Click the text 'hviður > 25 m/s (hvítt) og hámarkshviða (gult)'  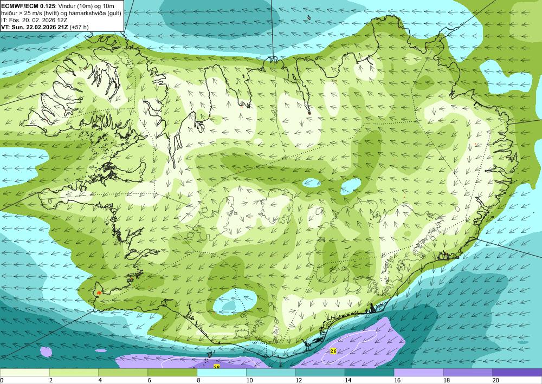tap(61, 13)
